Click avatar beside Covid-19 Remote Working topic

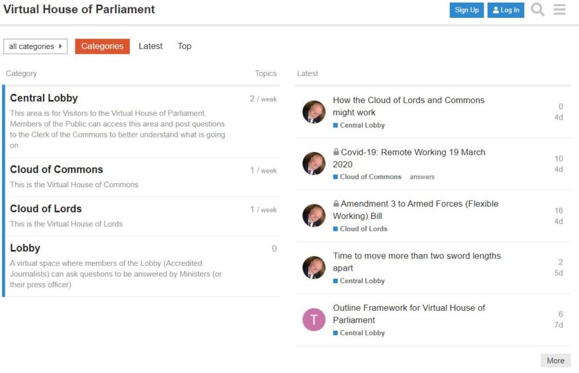coord(314,163)
